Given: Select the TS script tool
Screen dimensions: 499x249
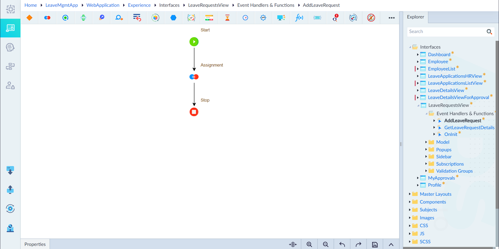Looking at the screenshot, I should pos(317,18).
